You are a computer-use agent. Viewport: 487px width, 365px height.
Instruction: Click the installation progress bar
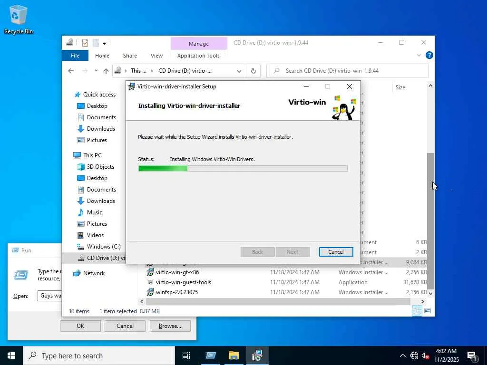tap(243, 168)
